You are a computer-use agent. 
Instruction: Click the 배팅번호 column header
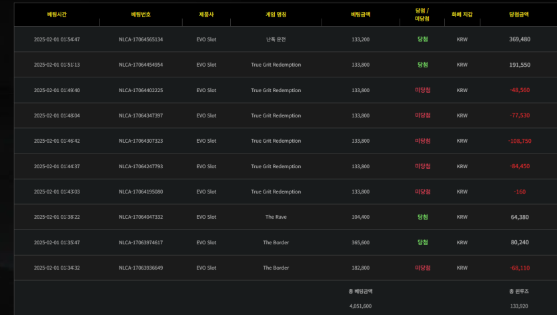pos(141,13)
